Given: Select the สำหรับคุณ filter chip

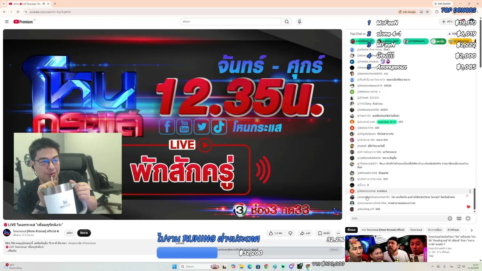Looking at the screenshot, I should click(453, 230).
